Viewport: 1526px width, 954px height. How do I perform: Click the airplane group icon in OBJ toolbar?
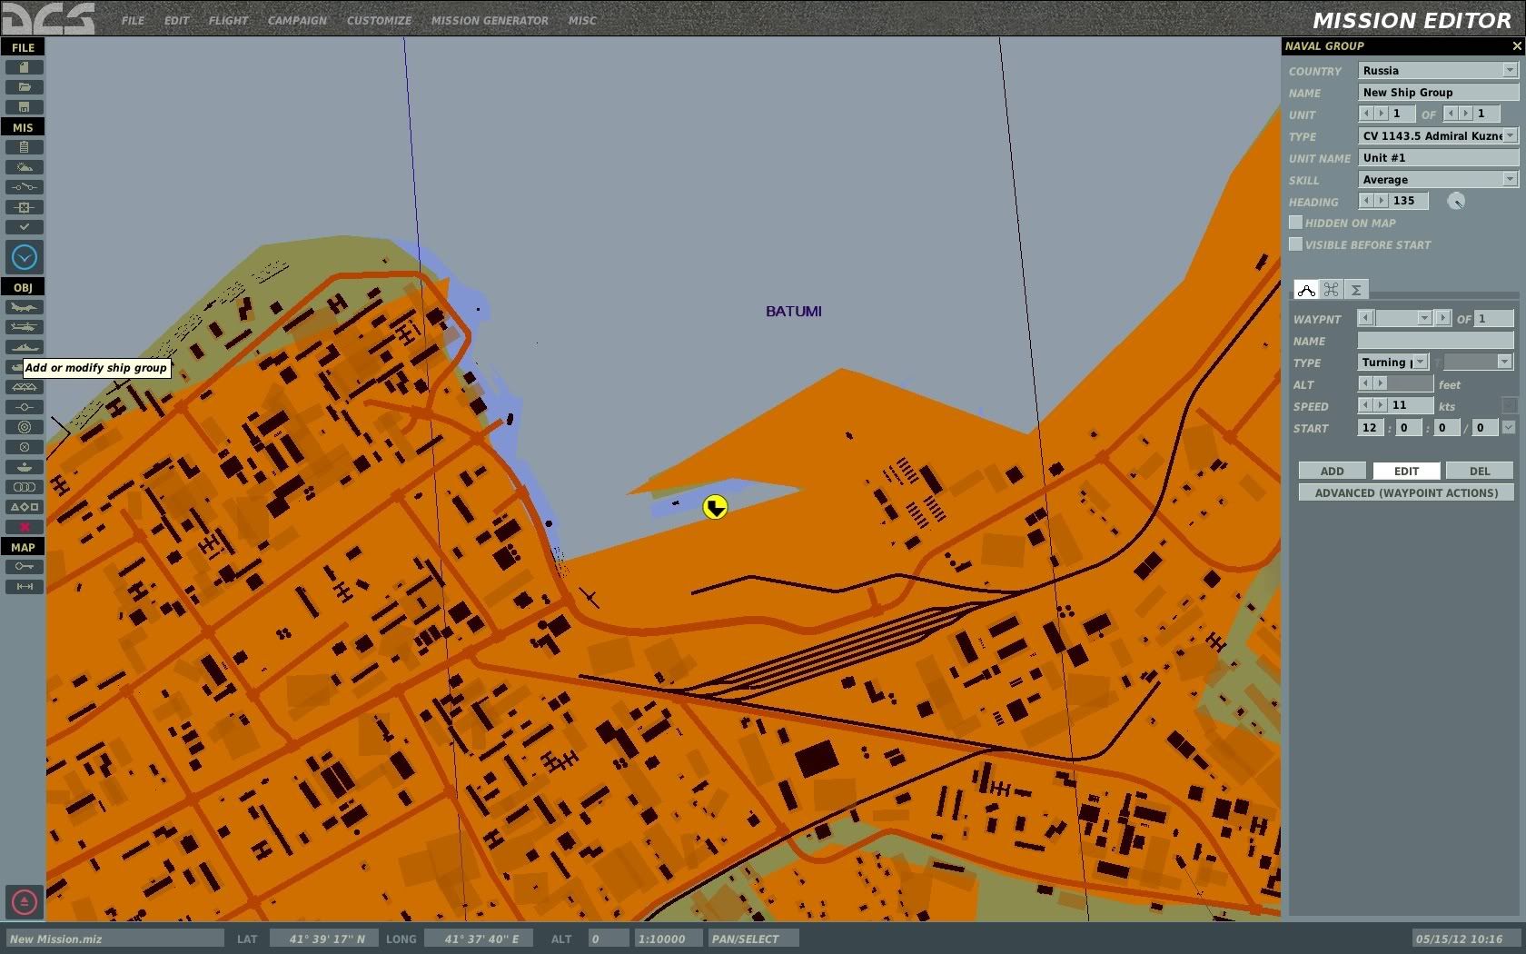coord(24,307)
